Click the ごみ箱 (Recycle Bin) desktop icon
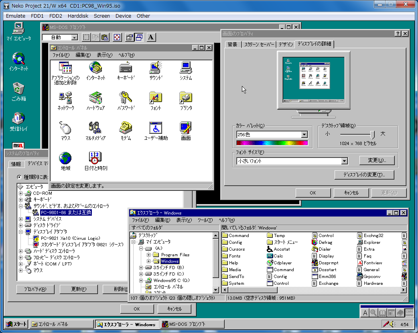 [18, 88]
